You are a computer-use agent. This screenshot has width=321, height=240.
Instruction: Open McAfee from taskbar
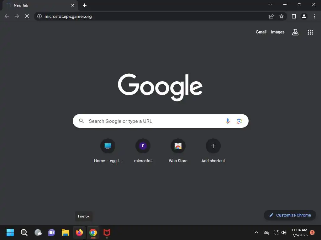(107, 232)
